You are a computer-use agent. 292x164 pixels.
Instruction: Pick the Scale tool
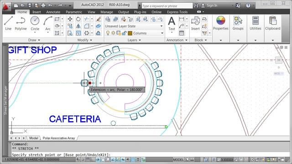tap(78, 33)
